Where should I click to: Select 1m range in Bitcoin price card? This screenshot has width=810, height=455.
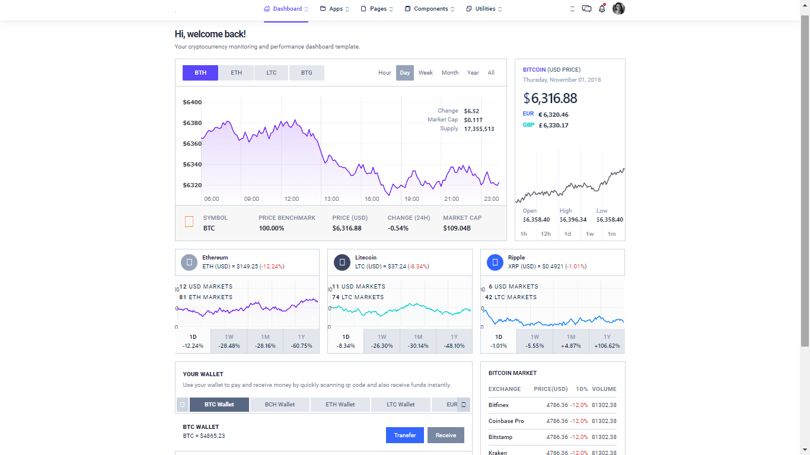click(611, 234)
